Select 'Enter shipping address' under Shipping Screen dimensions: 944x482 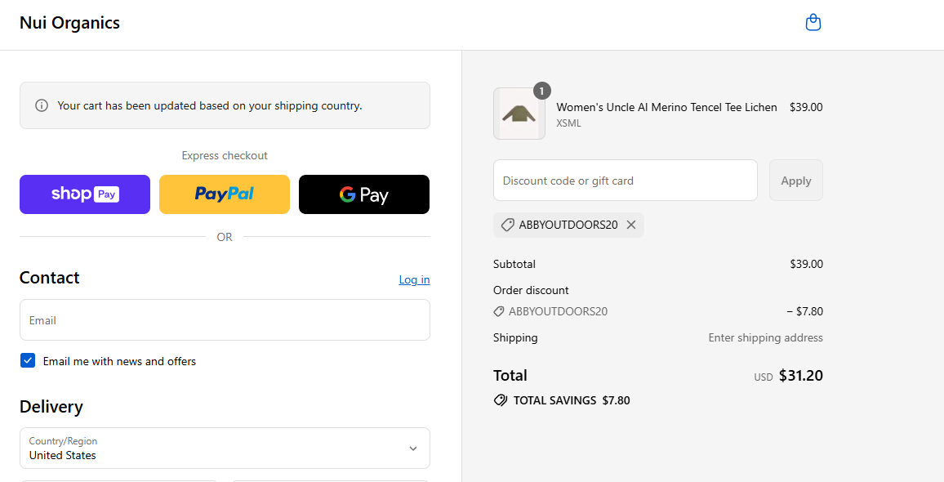click(765, 337)
